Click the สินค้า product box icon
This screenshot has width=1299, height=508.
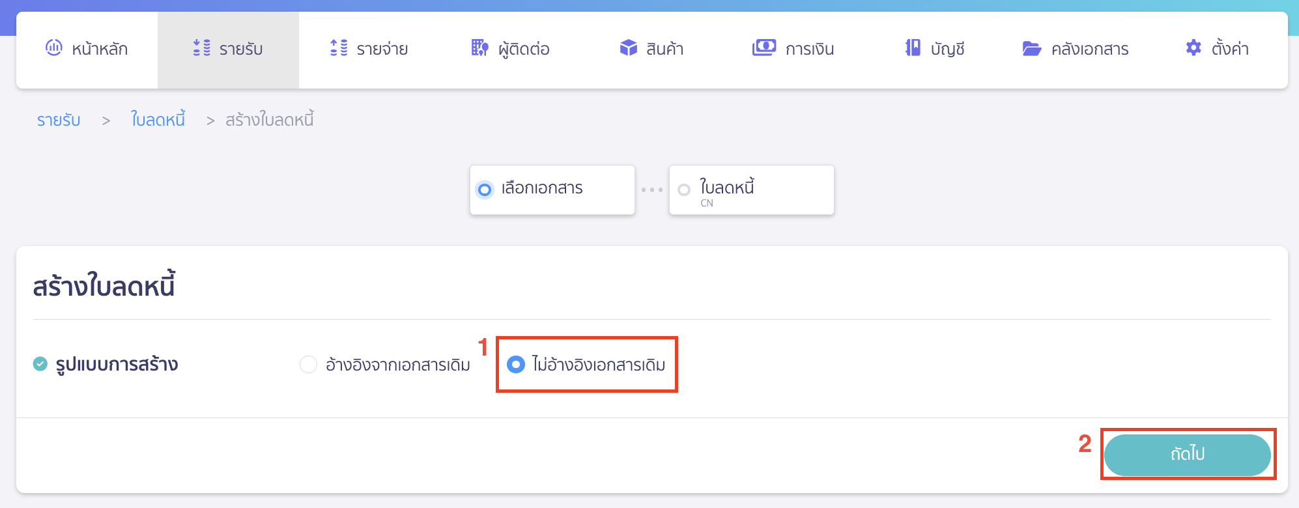coord(628,48)
